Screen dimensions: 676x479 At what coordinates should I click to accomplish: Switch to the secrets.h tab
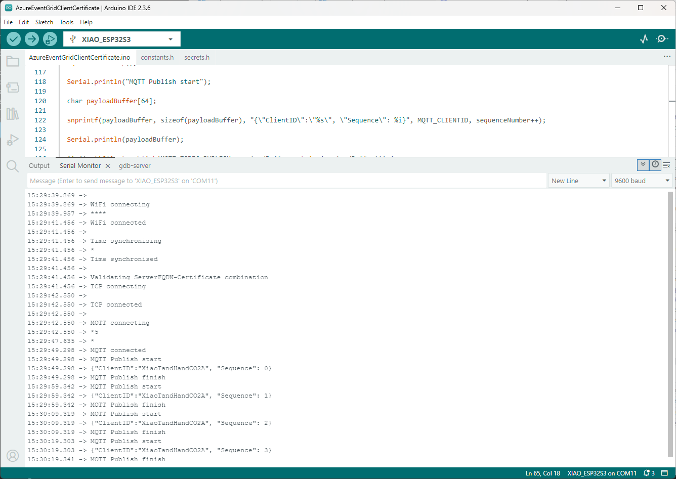coord(197,58)
